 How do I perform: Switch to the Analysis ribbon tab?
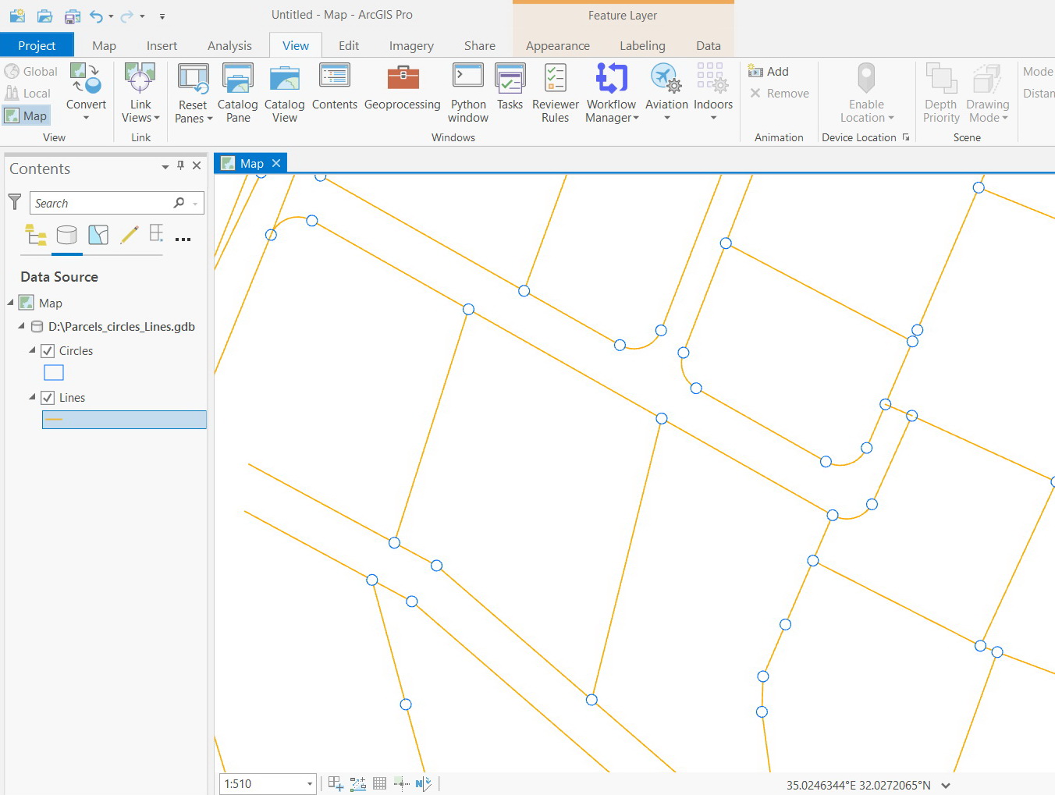coord(229,46)
